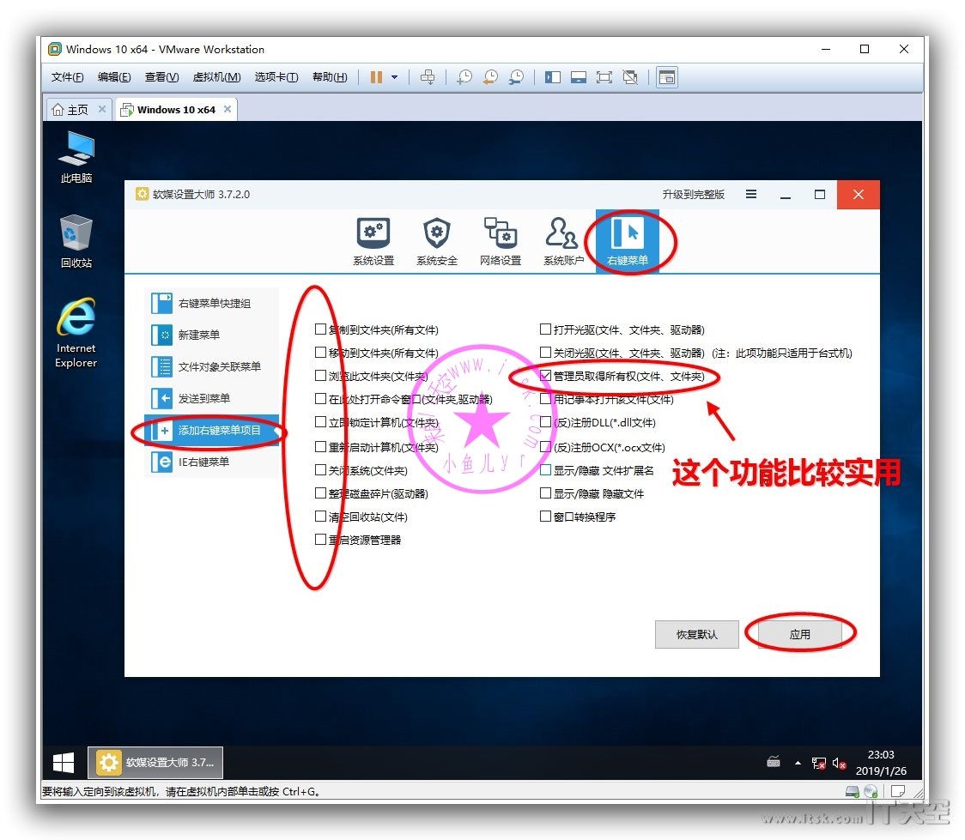The width and height of the screenshot is (965, 840).
Task: Select 文件对象关联菜单 in the sidebar
Action: pos(212,366)
